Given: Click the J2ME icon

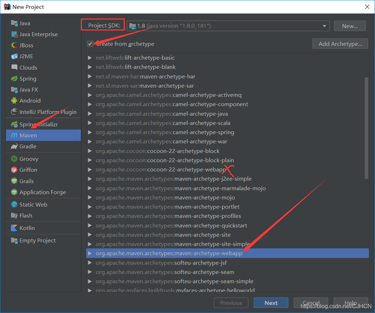Looking at the screenshot, I should (x=14, y=56).
